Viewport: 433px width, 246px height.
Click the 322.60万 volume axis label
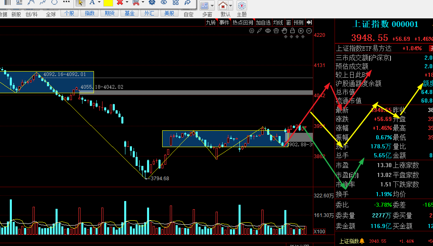[x=324, y=196]
